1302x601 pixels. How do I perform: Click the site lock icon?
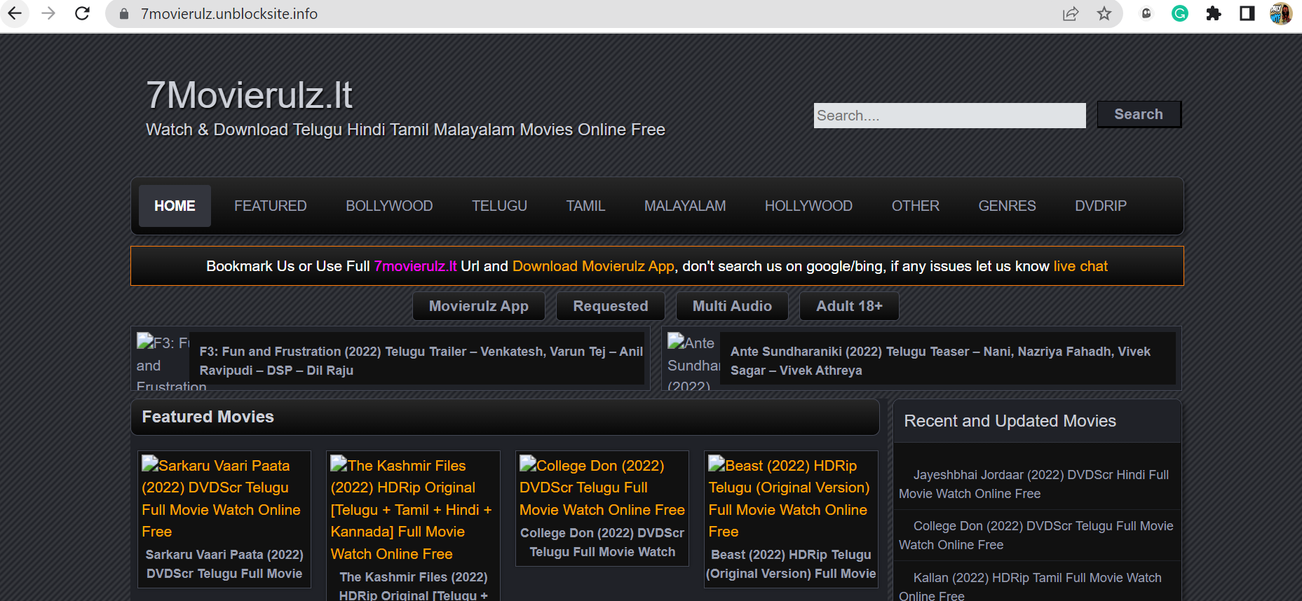point(124,14)
